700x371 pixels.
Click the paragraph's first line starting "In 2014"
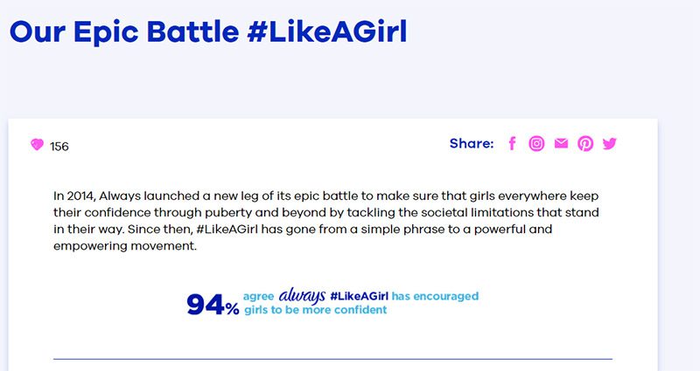(x=325, y=196)
